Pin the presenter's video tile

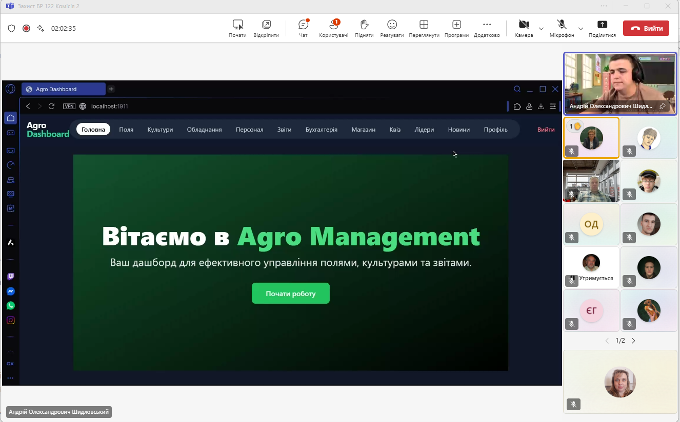point(662,106)
